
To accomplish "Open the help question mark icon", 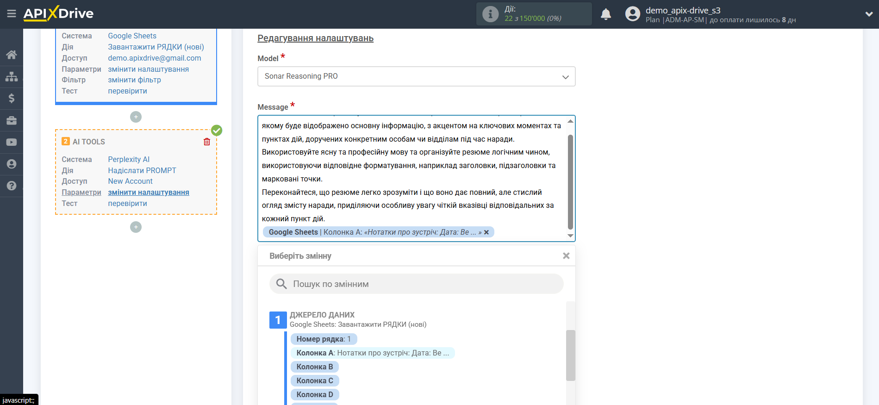I will coord(12,186).
